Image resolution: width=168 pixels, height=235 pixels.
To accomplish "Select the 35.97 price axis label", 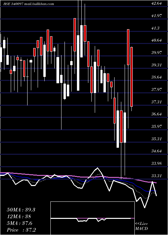I will tap(157, 127).
